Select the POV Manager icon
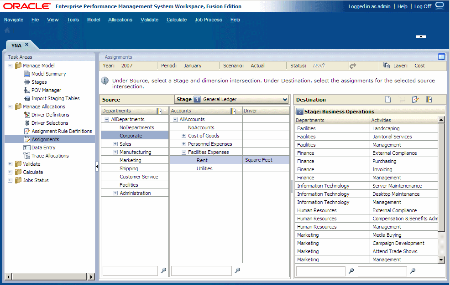The height and width of the screenshot is (285, 450). pyautogui.click(x=26, y=90)
